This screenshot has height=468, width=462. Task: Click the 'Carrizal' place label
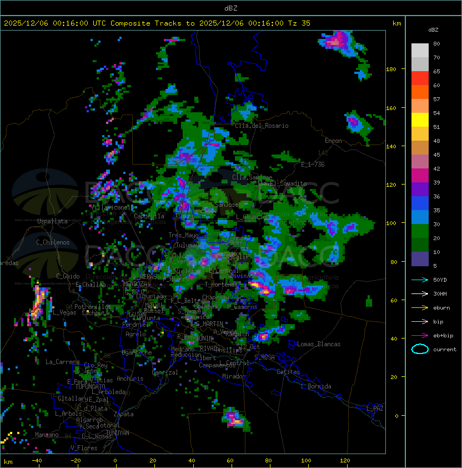coord(165,372)
